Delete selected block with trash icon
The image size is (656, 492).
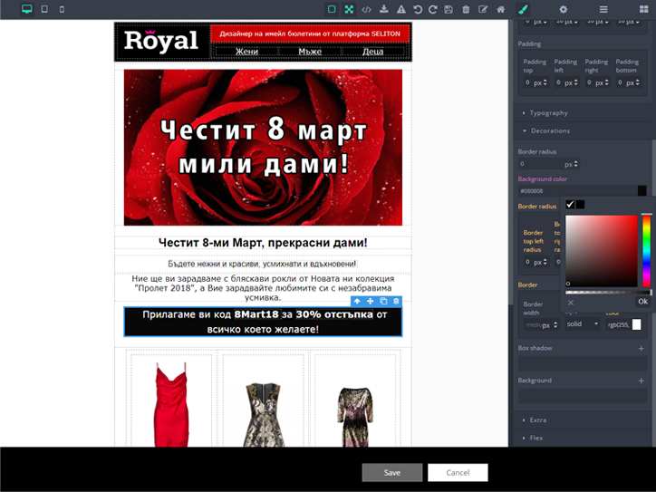pyautogui.click(x=396, y=301)
